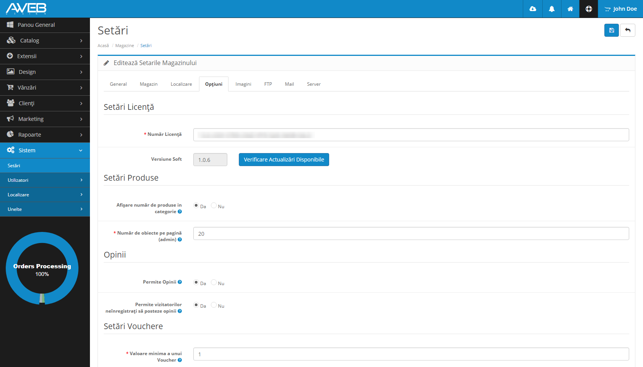Select Nu for product count in categories
Viewport: 643px width, 367px height.
214,206
